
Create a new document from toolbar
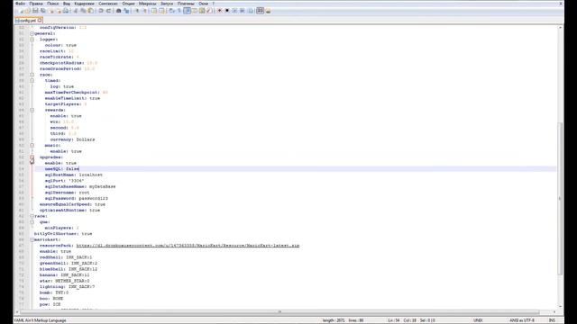(21, 11)
